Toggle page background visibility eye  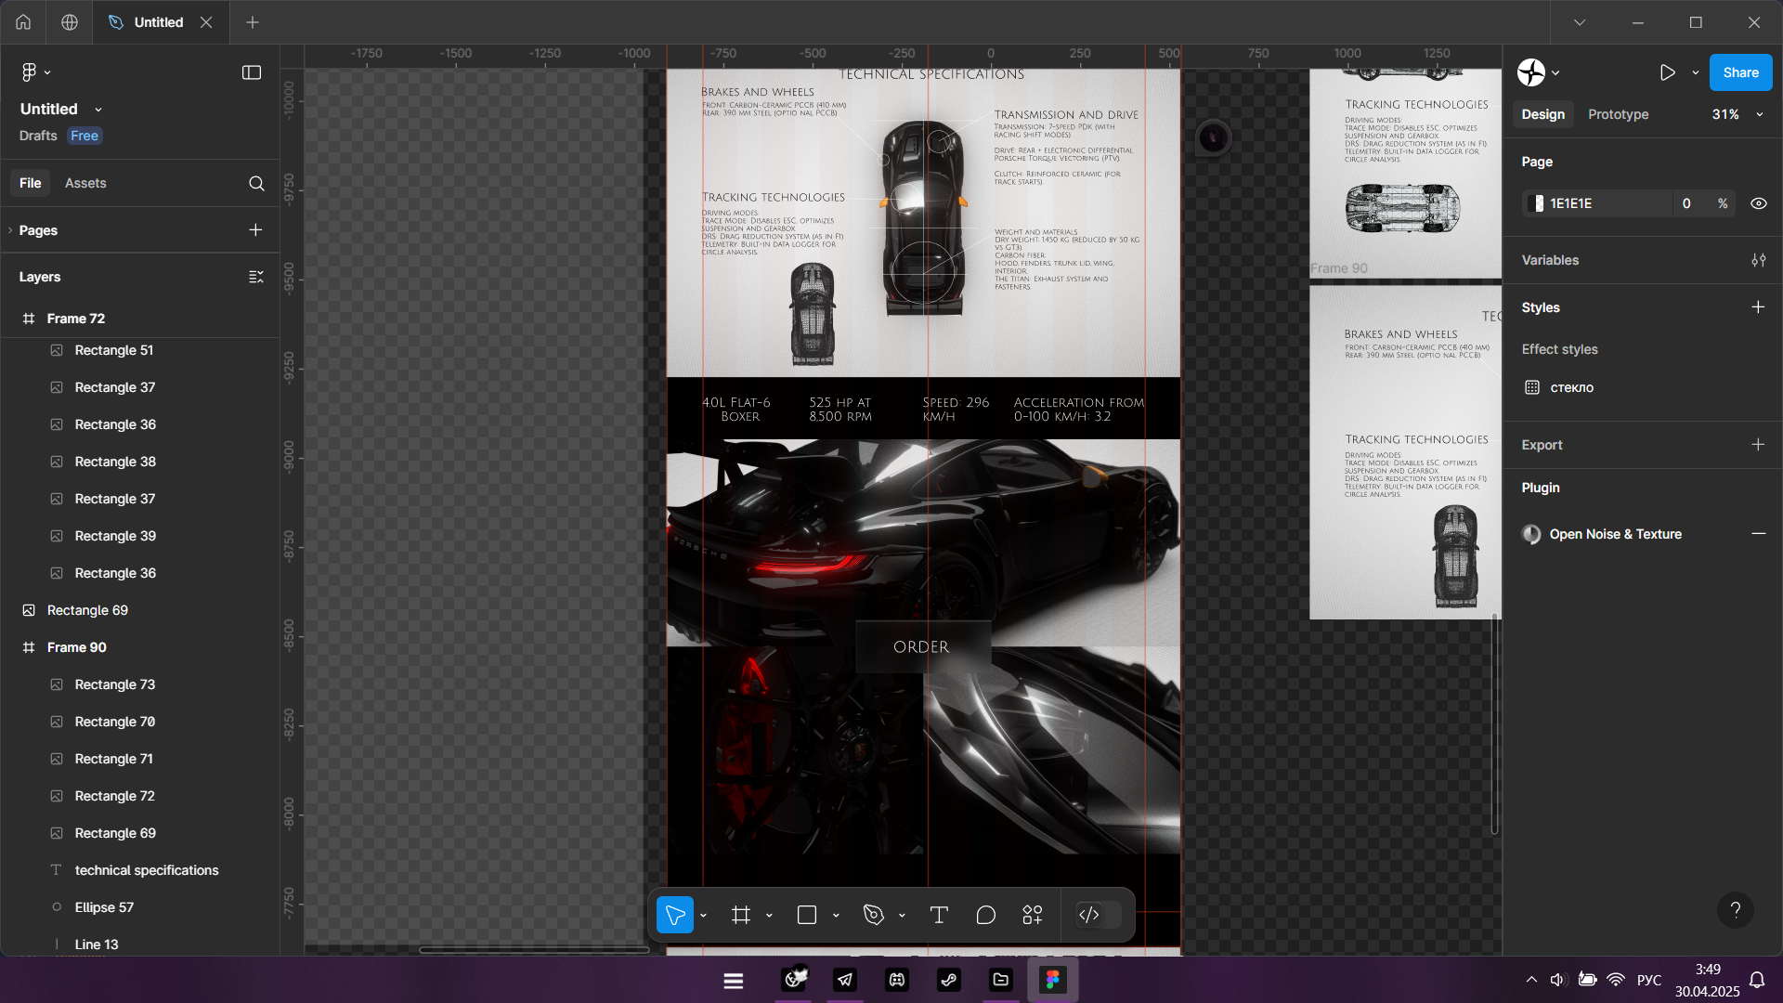click(1759, 203)
